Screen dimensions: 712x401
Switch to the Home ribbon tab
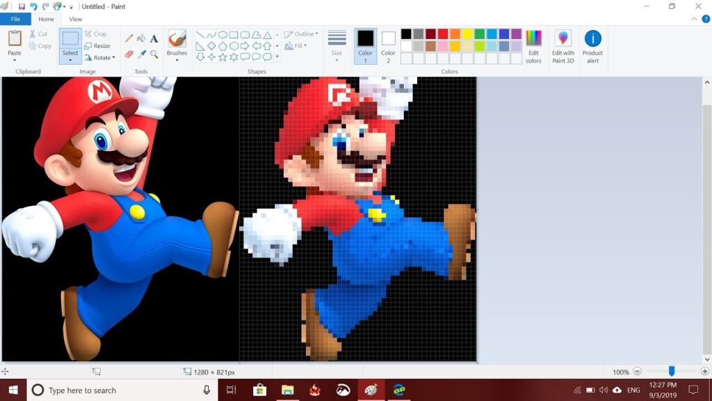[47, 19]
